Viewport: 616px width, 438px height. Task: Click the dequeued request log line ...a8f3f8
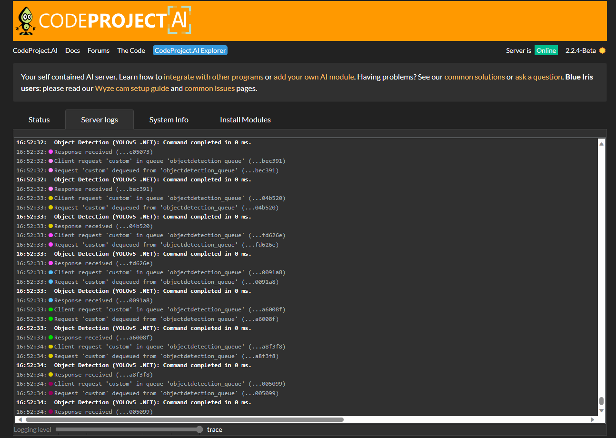[x=148, y=356]
